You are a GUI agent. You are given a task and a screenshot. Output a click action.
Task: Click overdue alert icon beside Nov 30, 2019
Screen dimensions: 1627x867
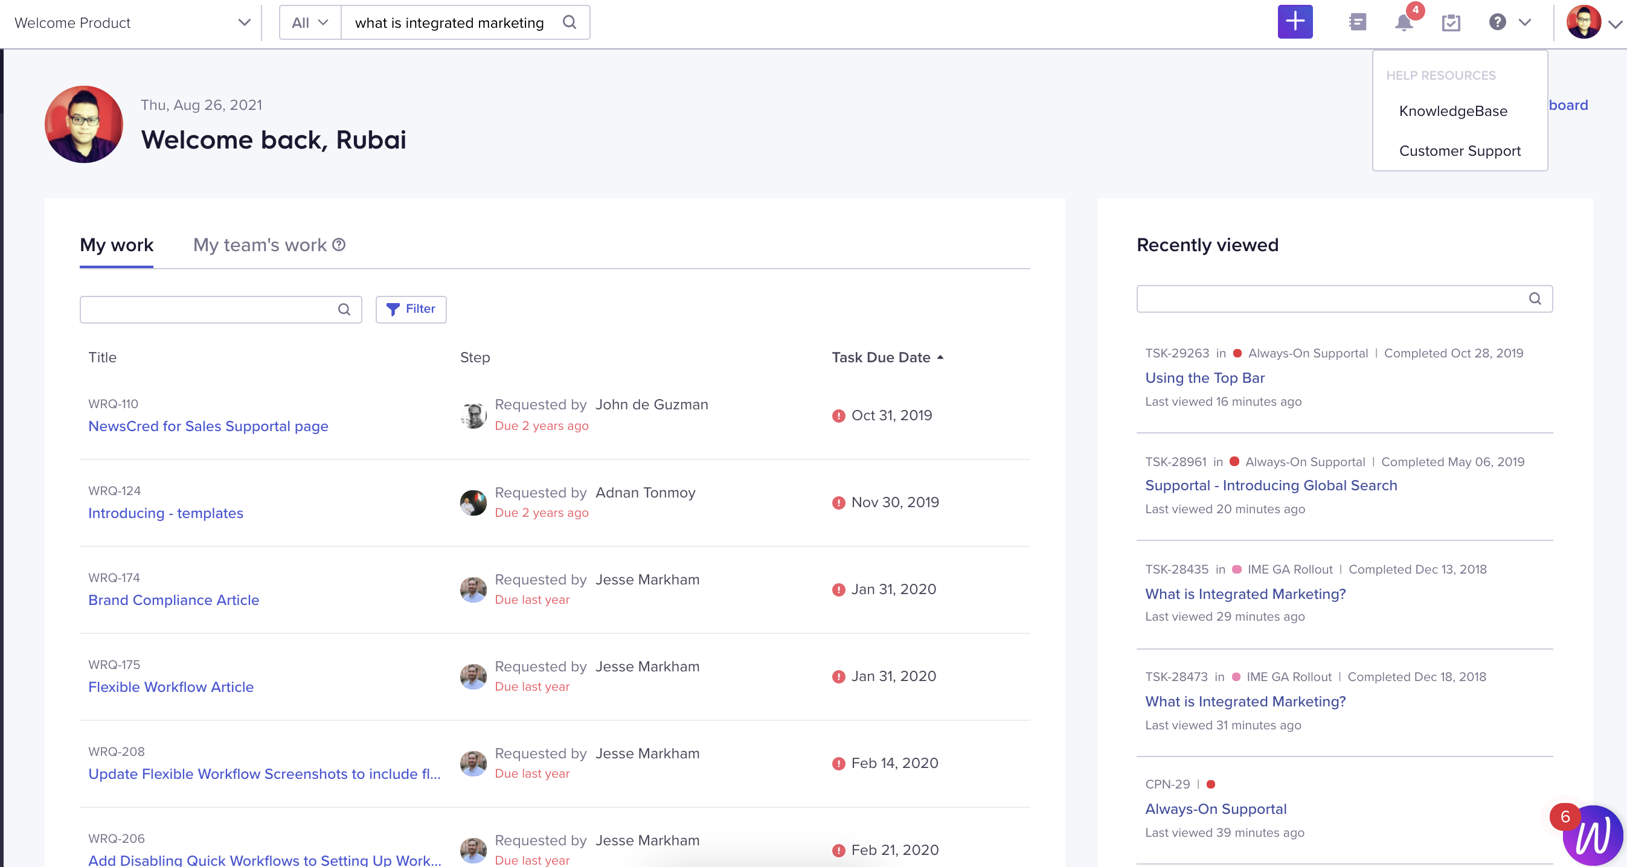tap(838, 504)
